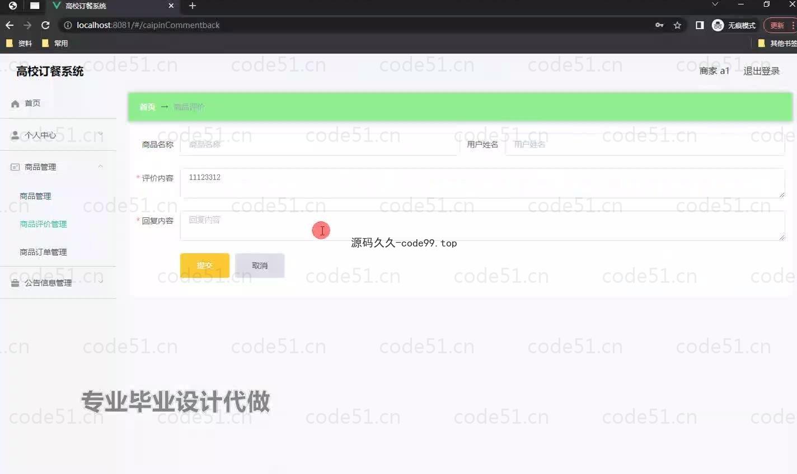The height and width of the screenshot is (474, 797).
Task: Click the 公告信息管理 section icon
Action: pos(15,283)
